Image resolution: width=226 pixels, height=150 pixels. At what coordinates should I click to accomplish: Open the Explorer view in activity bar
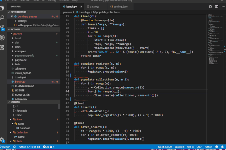(x=2, y=8)
